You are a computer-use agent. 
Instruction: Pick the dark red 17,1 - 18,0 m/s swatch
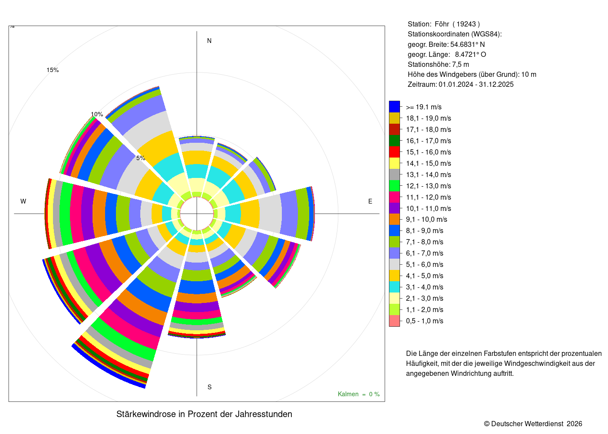click(394, 129)
